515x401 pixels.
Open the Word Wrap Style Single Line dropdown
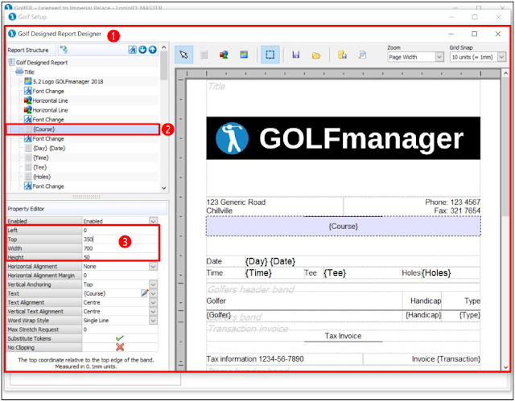point(153,321)
